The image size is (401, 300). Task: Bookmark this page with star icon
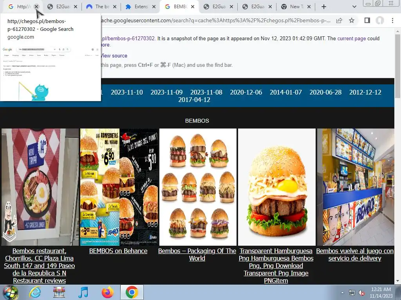tap(352, 20)
